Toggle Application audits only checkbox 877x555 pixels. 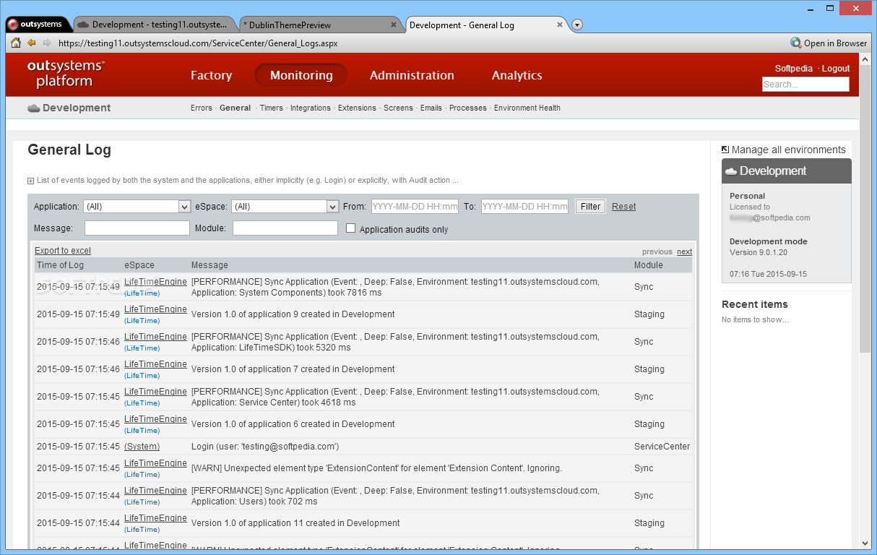pos(351,228)
